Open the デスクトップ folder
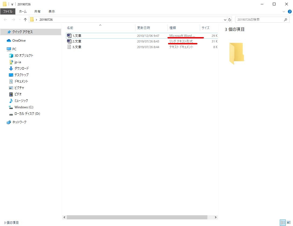Viewport: 293px width, 226px height. [22, 75]
